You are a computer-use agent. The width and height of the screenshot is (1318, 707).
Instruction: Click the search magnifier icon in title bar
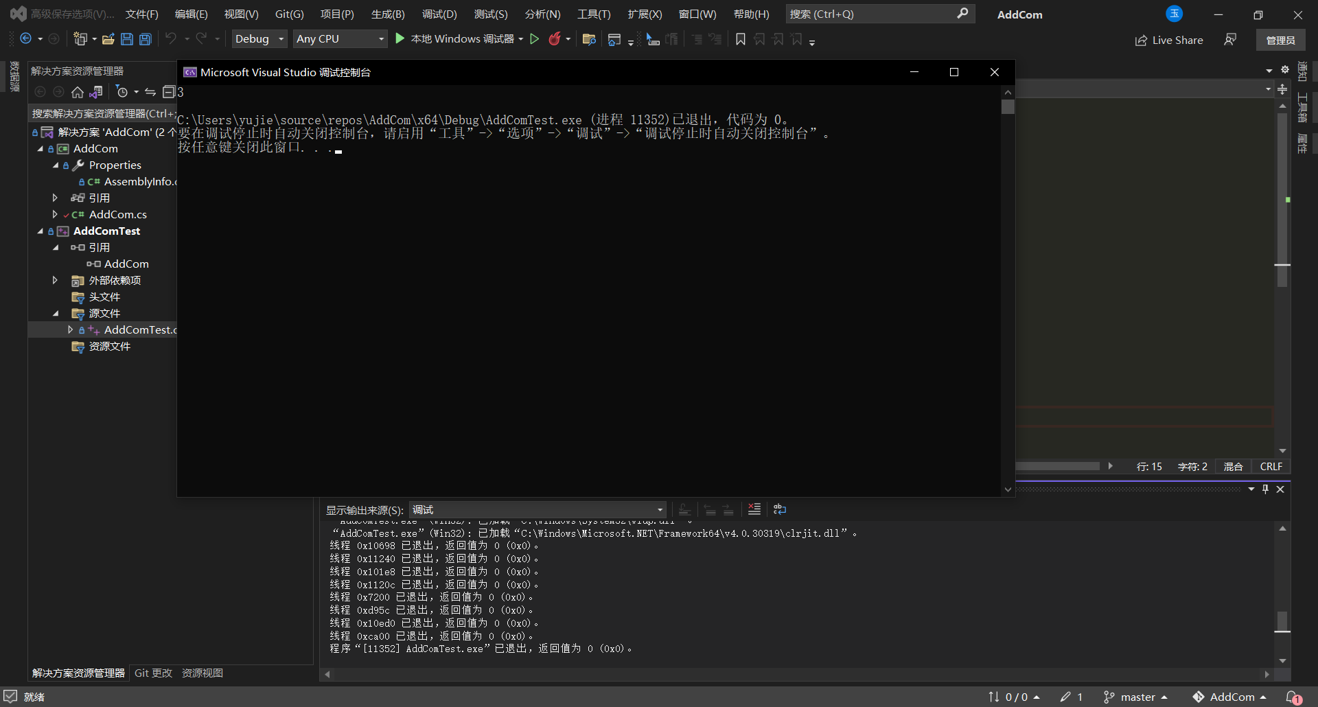pos(962,14)
